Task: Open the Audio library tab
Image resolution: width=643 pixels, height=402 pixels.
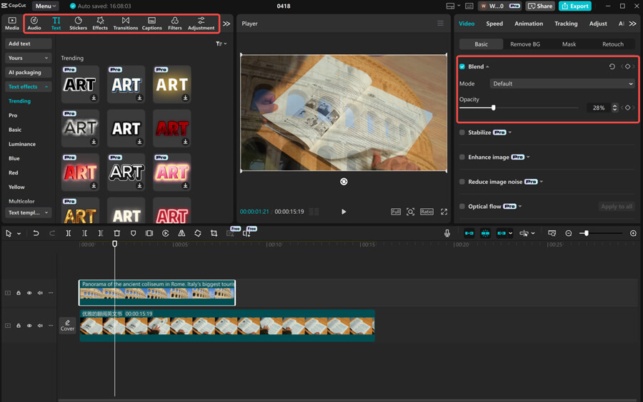Action: pyautogui.click(x=34, y=24)
